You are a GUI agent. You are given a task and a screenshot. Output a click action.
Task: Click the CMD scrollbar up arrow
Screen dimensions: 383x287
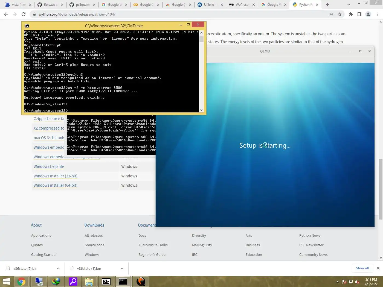tap(202, 33)
